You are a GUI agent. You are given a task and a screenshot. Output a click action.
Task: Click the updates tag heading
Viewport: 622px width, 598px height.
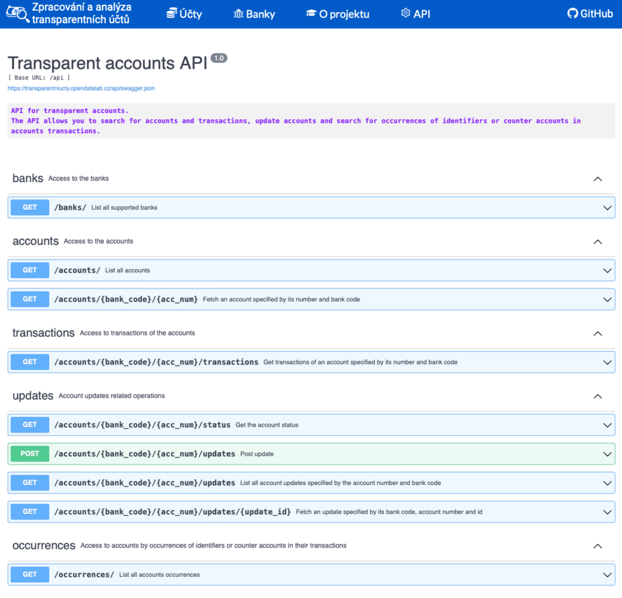[33, 396]
